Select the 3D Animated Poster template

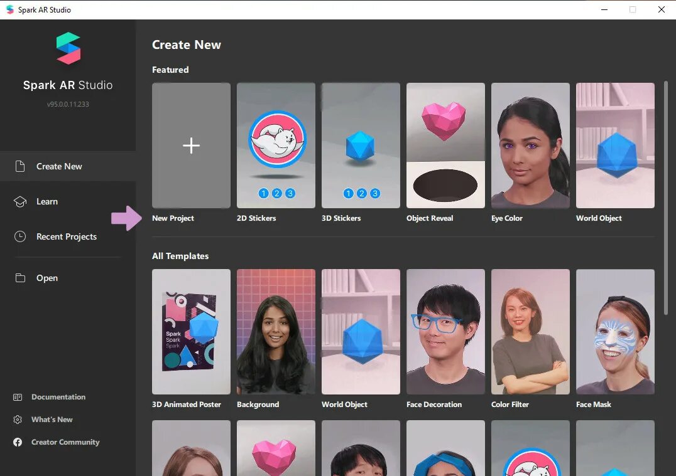pyautogui.click(x=191, y=332)
